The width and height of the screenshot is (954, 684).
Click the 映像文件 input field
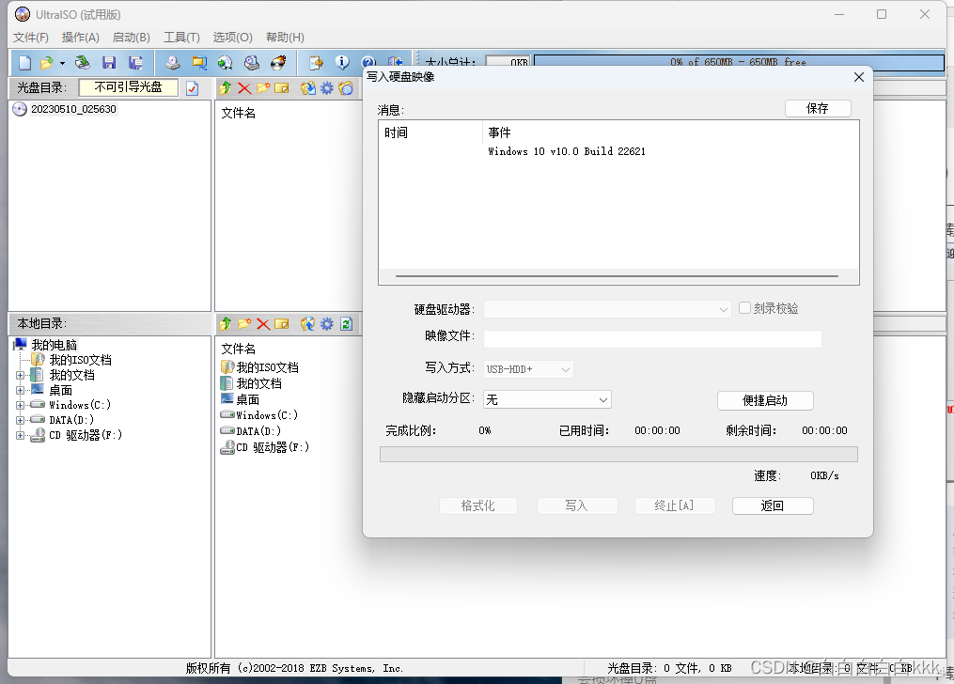pyautogui.click(x=652, y=338)
